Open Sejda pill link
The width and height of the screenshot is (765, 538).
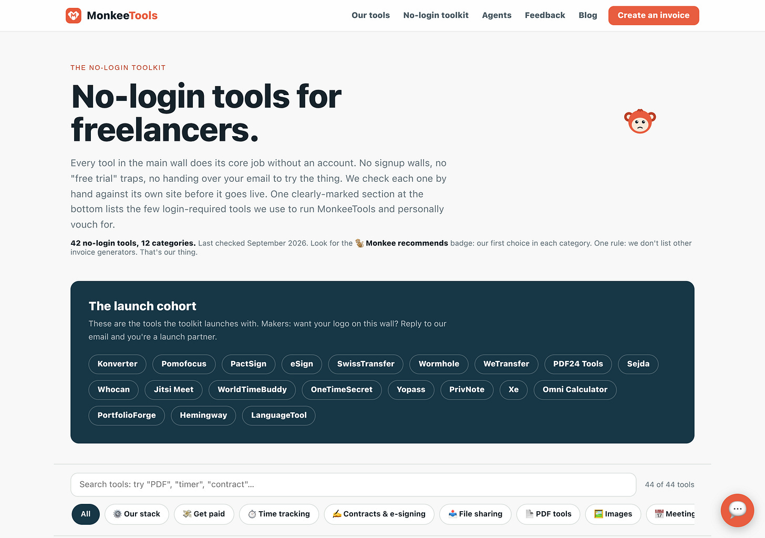pos(638,364)
